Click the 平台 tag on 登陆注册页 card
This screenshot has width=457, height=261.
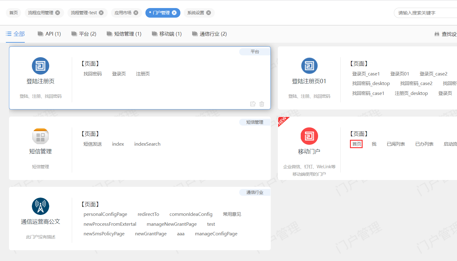[x=255, y=52]
